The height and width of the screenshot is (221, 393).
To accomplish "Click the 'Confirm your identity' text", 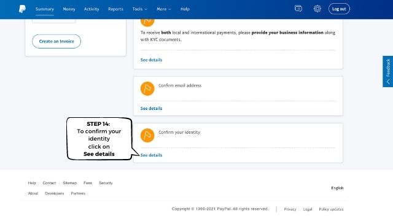I will pos(179,133).
